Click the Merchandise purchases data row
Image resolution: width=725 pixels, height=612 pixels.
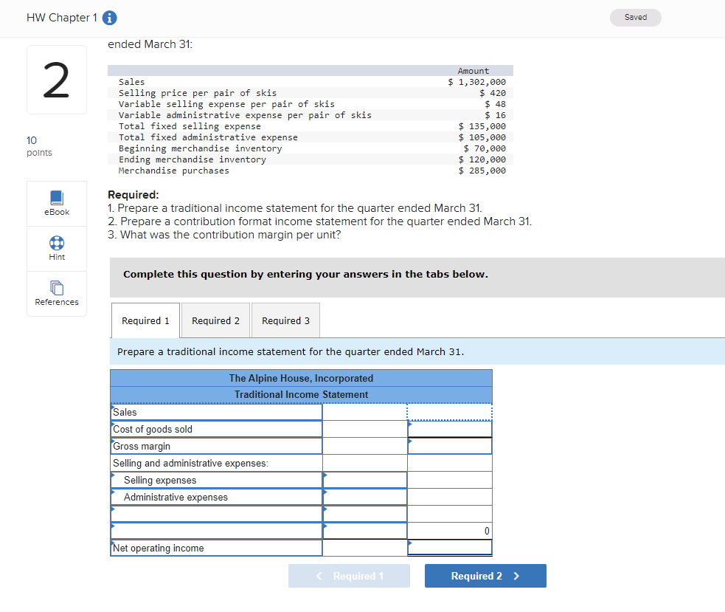(311, 171)
